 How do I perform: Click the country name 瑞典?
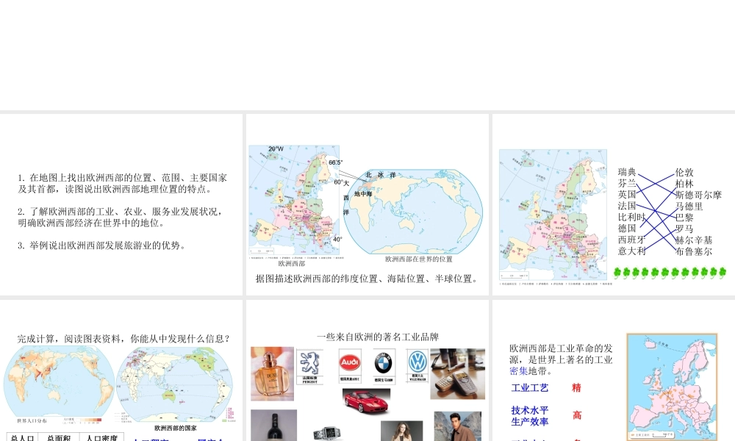click(627, 173)
